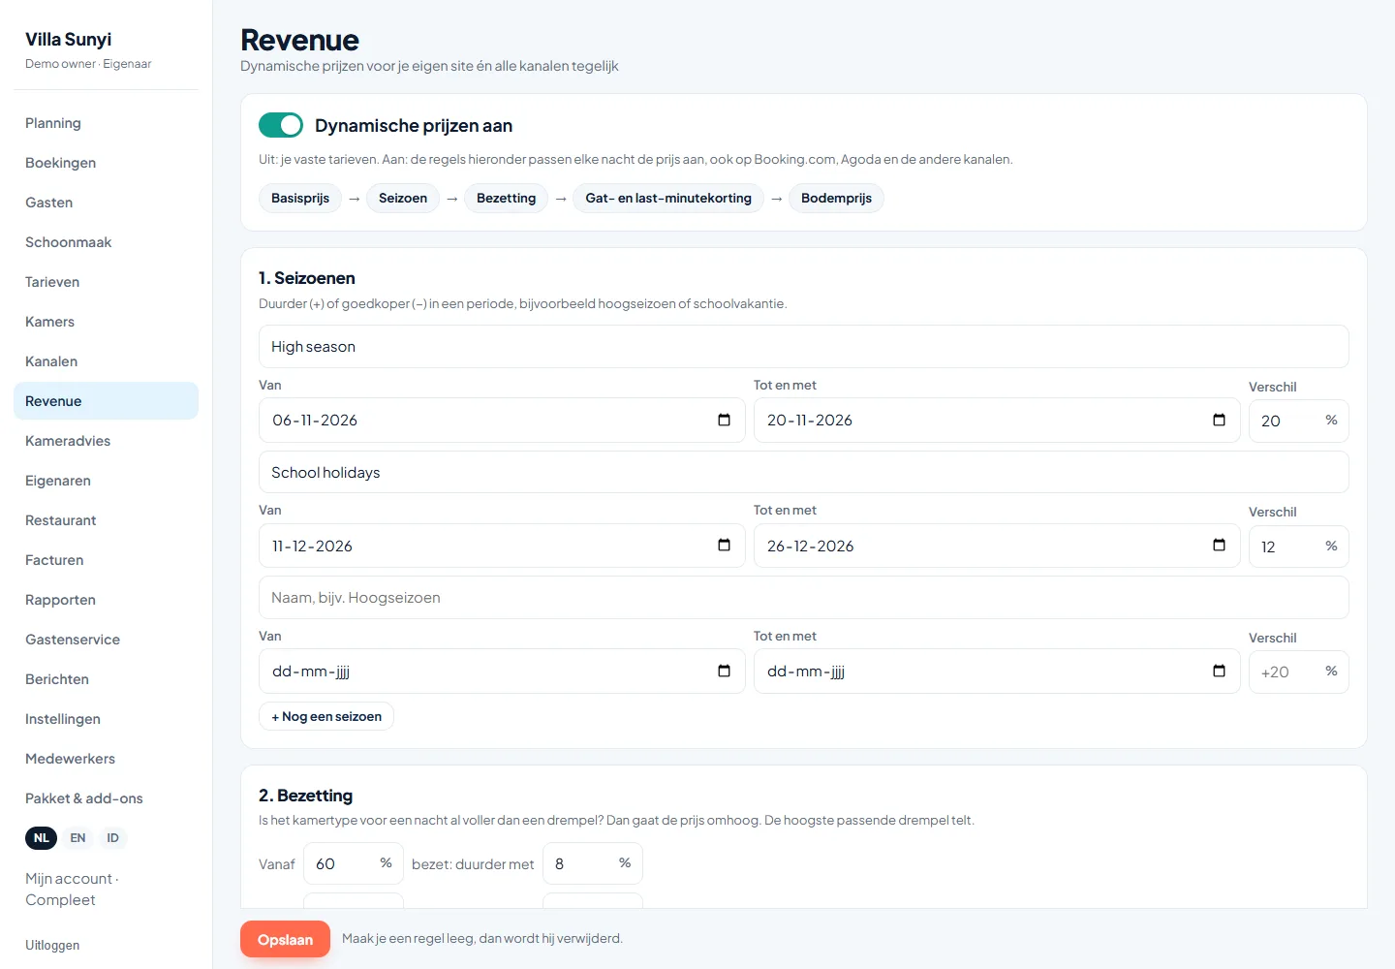Open the calendar picker for High season end date
This screenshot has width=1395, height=969.
(1219, 420)
